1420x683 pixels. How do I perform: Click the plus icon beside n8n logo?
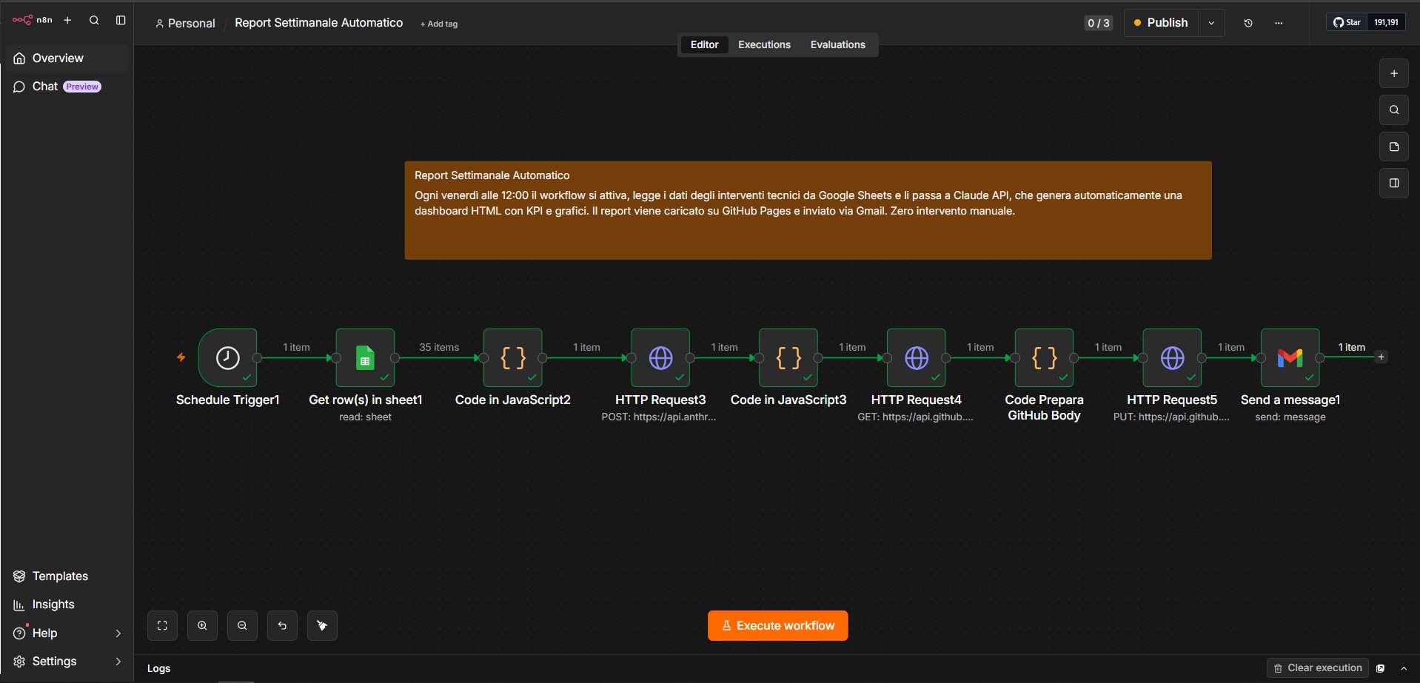67,20
